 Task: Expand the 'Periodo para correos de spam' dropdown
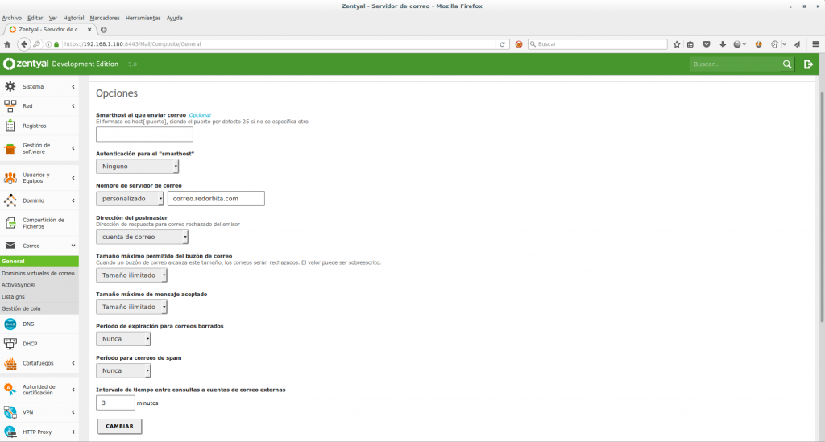[x=123, y=370]
